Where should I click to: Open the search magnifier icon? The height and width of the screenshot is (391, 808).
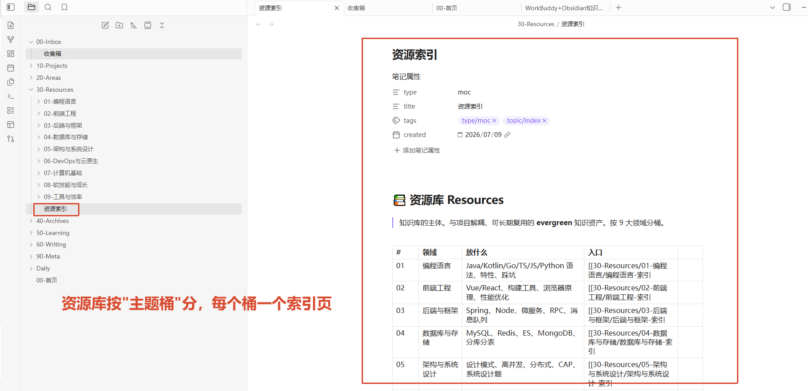[x=48, y=7]
